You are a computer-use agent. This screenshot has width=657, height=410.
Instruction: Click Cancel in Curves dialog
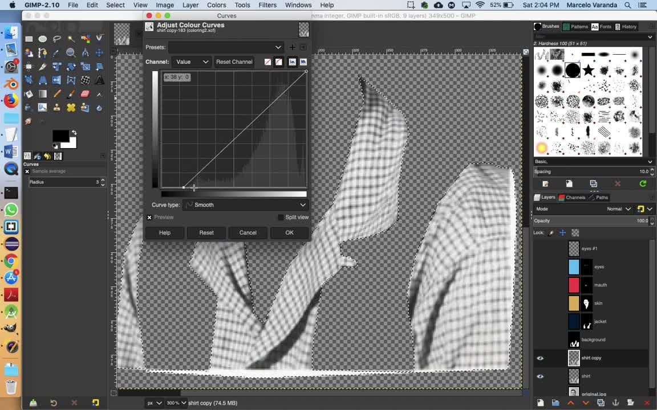tap(248, 233)
